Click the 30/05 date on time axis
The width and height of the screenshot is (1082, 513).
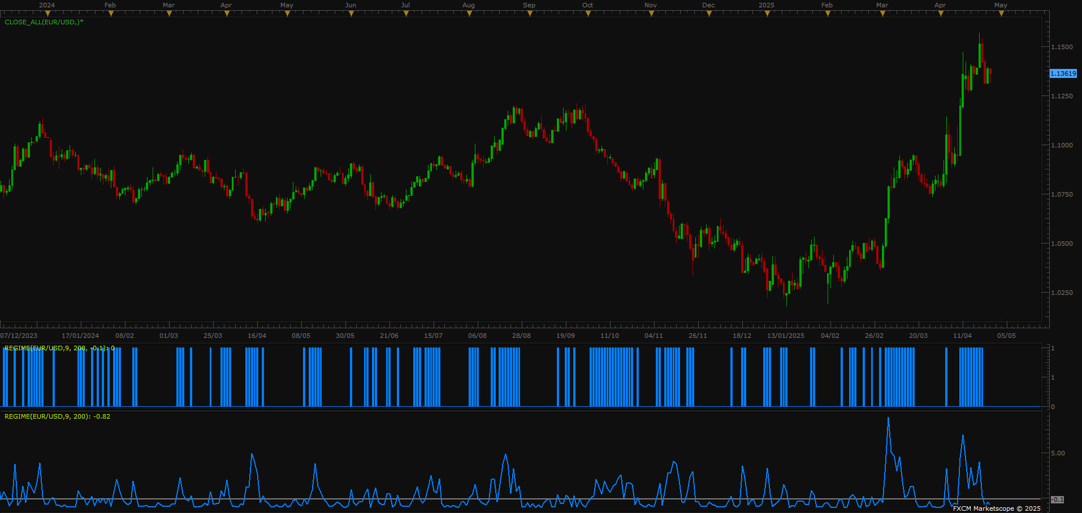pyautogui.click(x=345, y=336)
